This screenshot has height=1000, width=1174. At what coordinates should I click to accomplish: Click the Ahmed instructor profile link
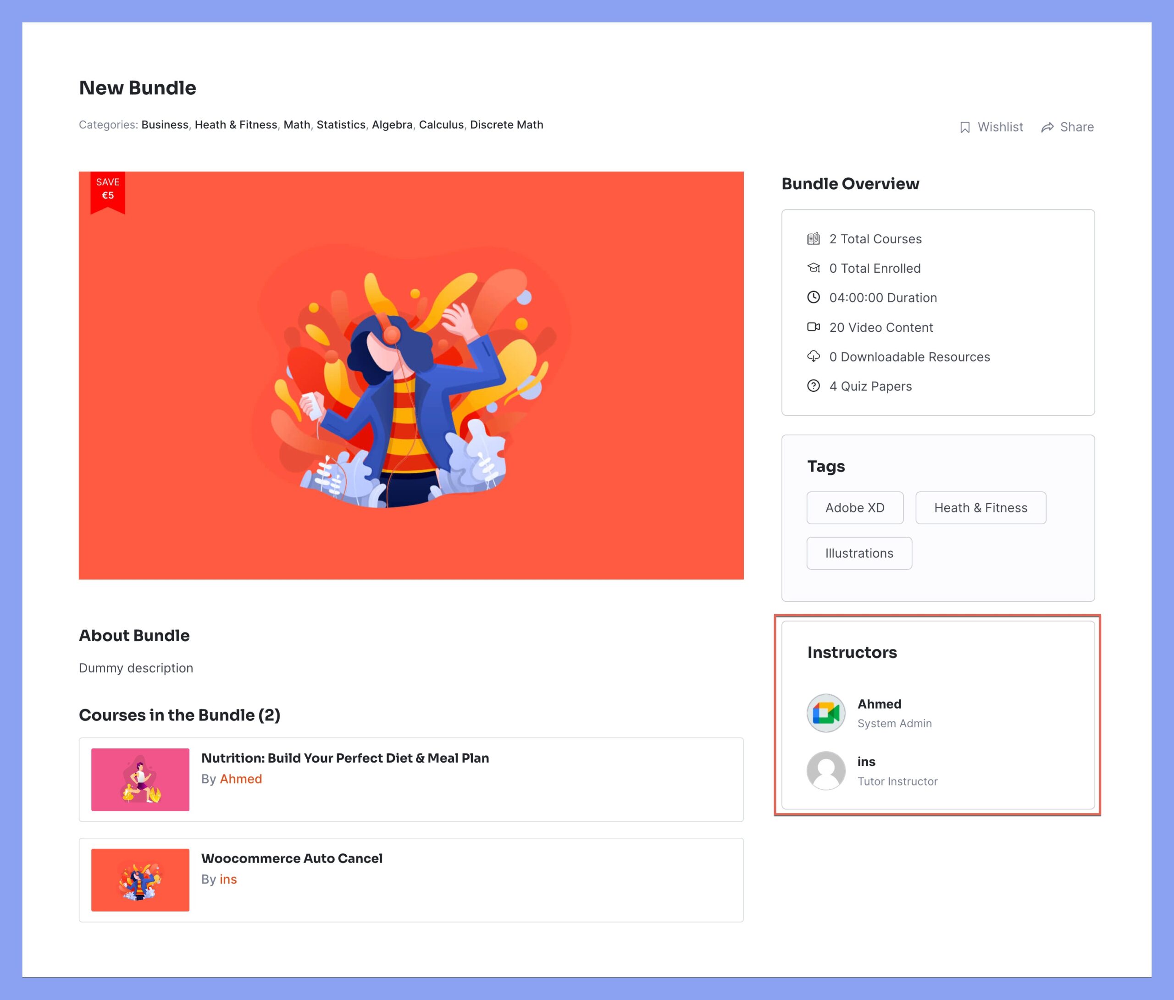878,703
